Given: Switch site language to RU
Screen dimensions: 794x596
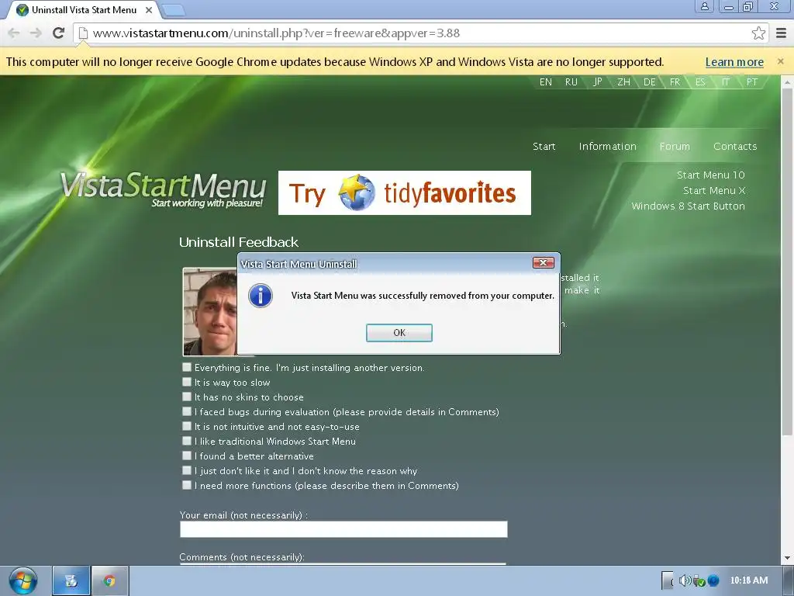Looking at the screenshot, I should [571, 81].
